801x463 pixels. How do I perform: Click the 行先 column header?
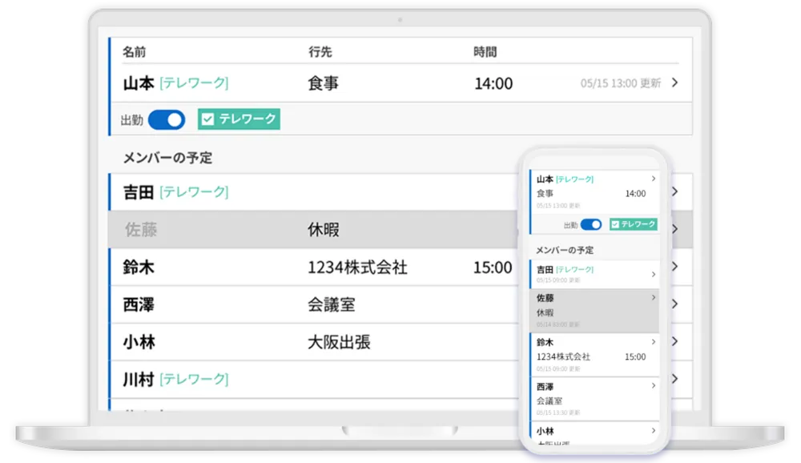[x=320, y=52]
